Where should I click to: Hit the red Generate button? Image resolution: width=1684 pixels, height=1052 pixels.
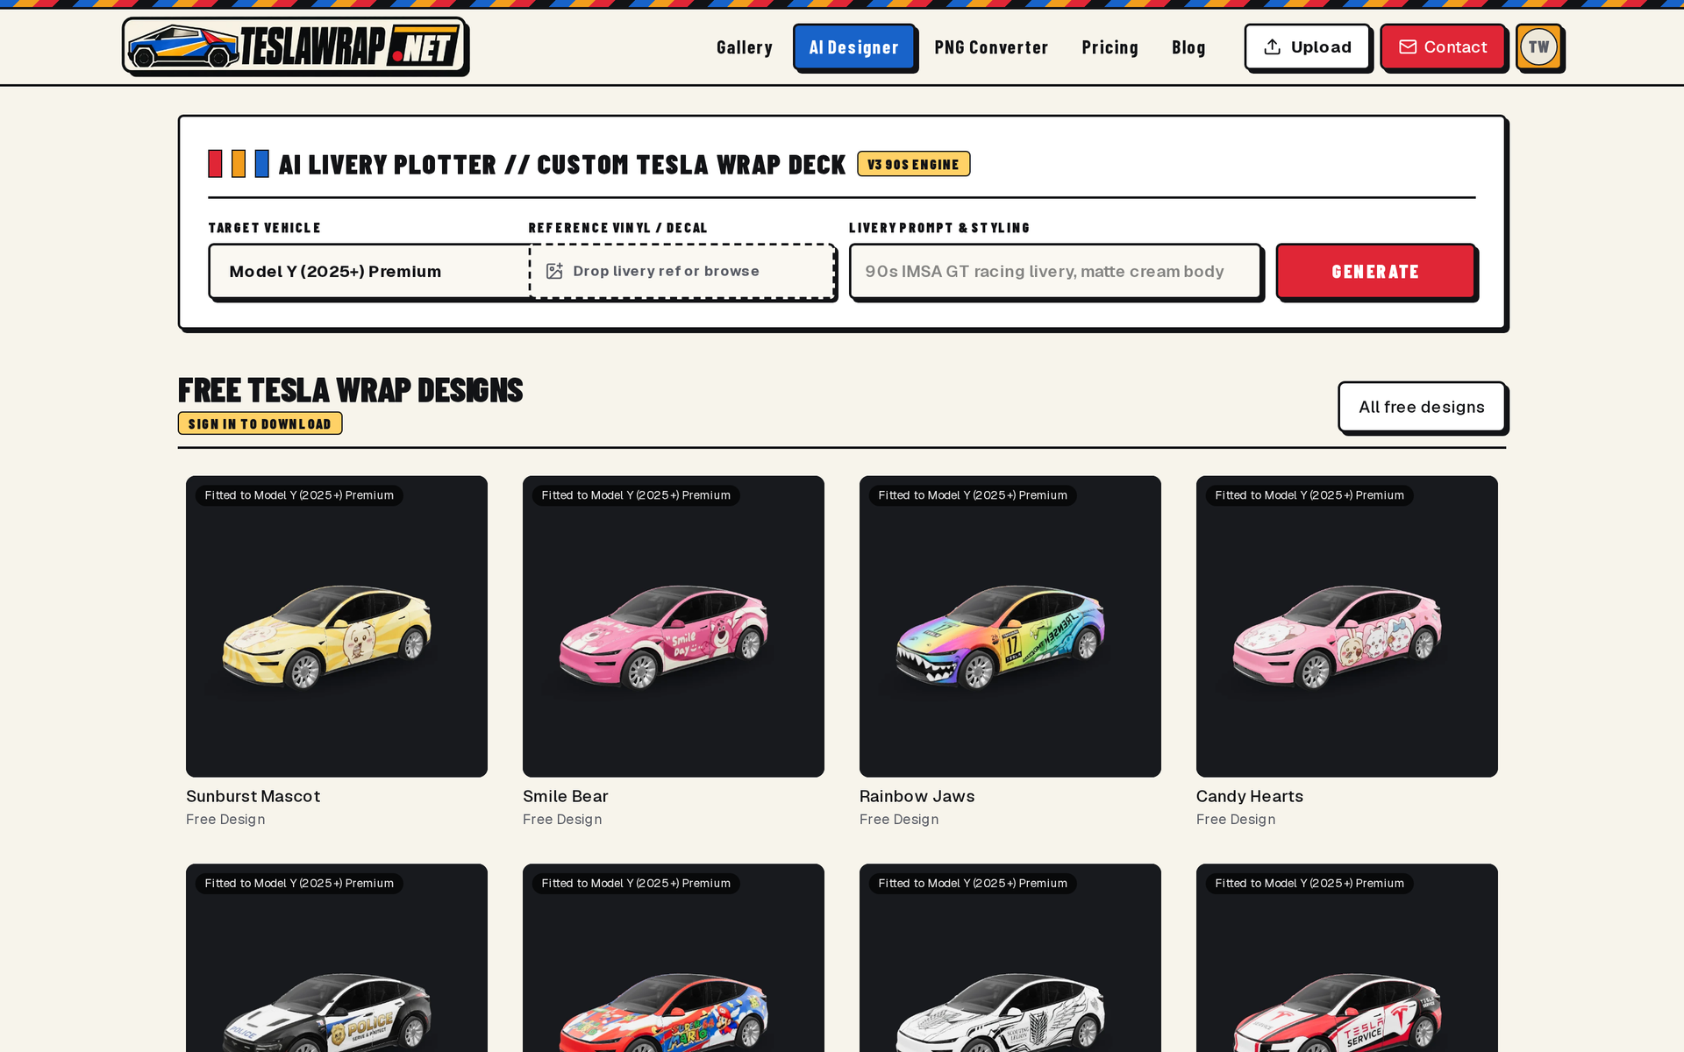[x=1375, y=272]
